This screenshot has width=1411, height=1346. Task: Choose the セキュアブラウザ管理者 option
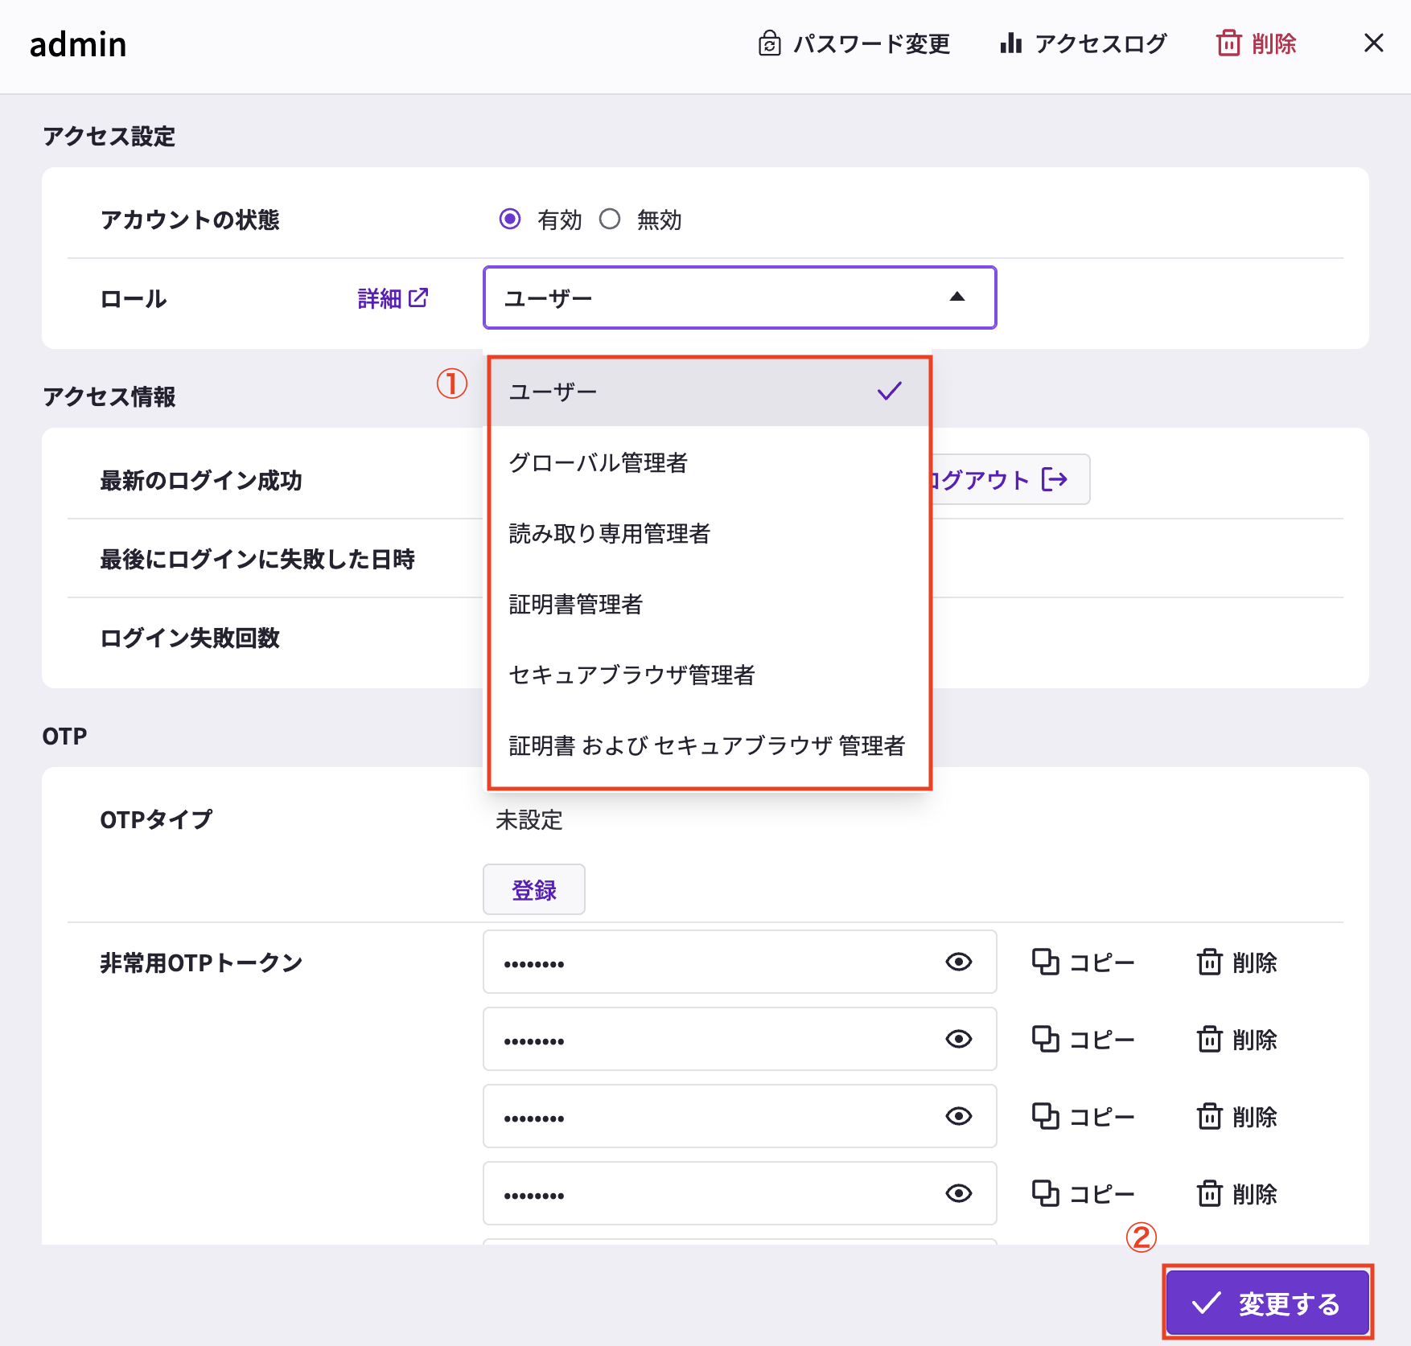(632, 675)
